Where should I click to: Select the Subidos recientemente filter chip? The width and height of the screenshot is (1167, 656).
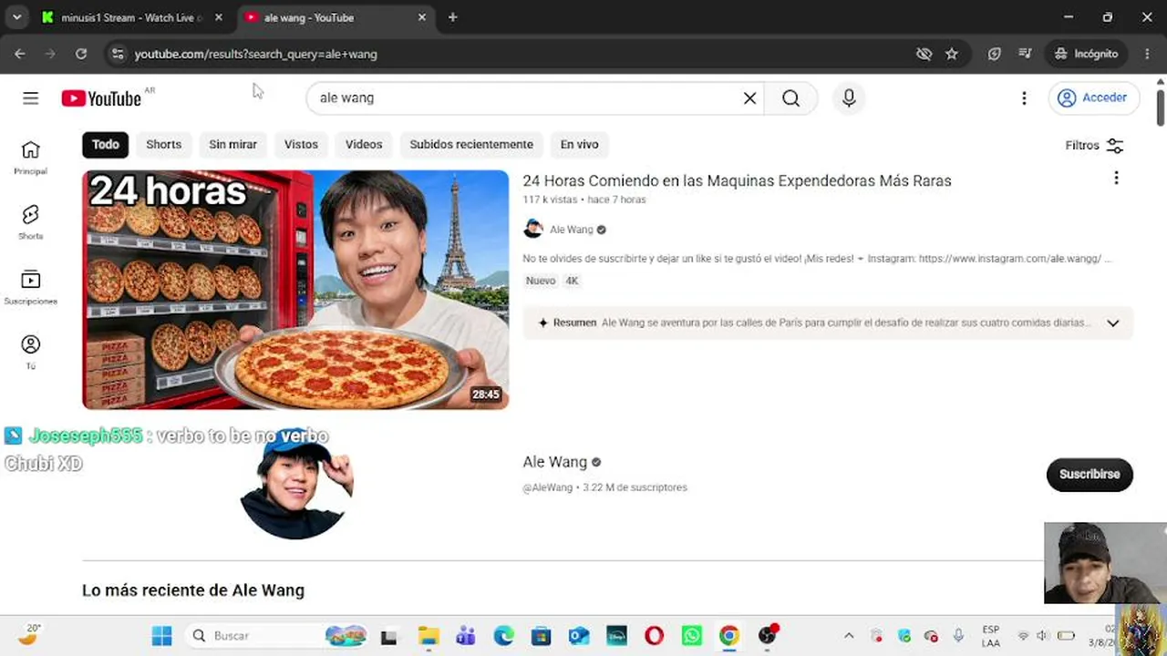pyautogui.click(x=471, y=144)
